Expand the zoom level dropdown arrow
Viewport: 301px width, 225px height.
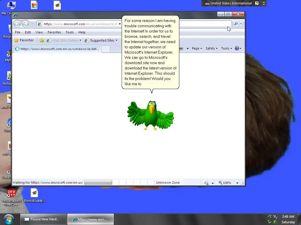(237, 183)
